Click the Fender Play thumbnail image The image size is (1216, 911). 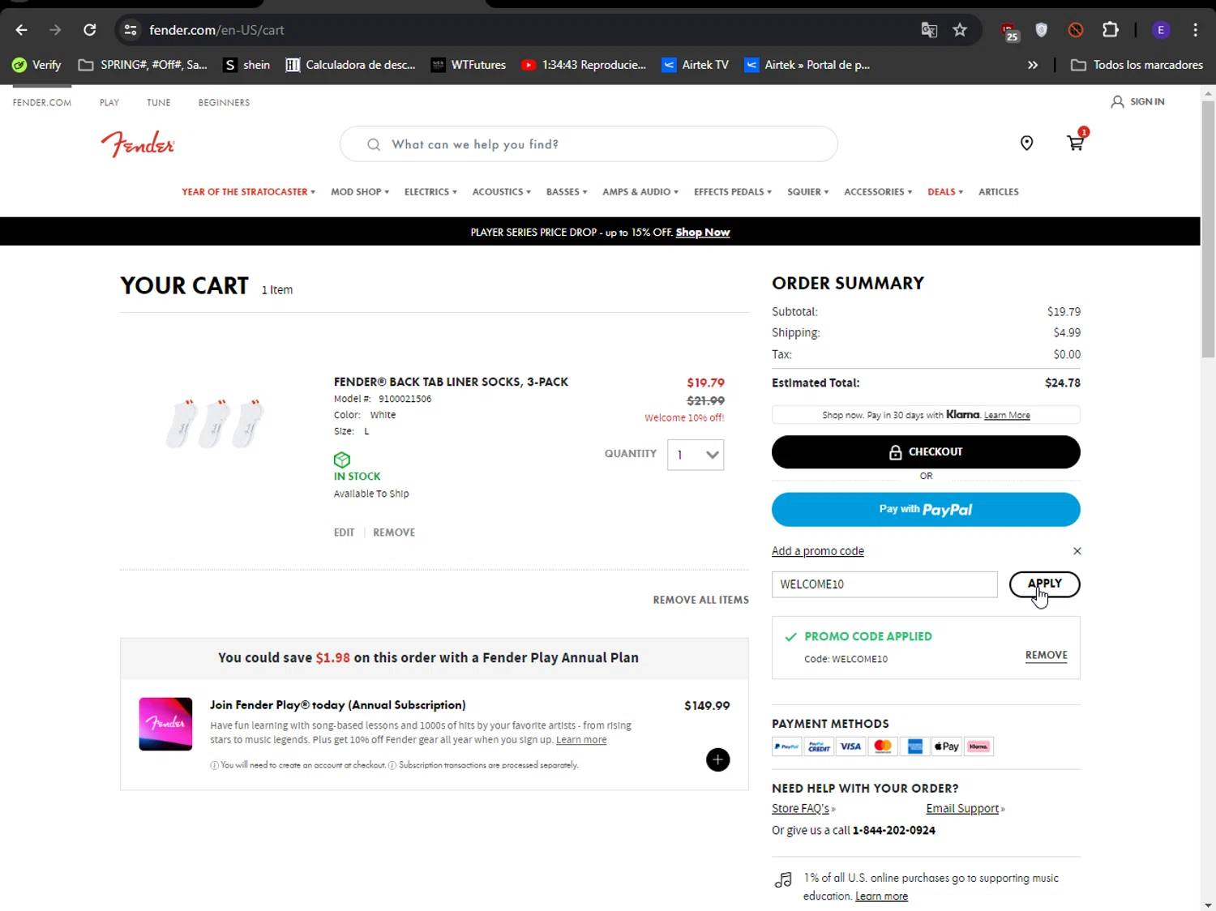coord(165,724)
